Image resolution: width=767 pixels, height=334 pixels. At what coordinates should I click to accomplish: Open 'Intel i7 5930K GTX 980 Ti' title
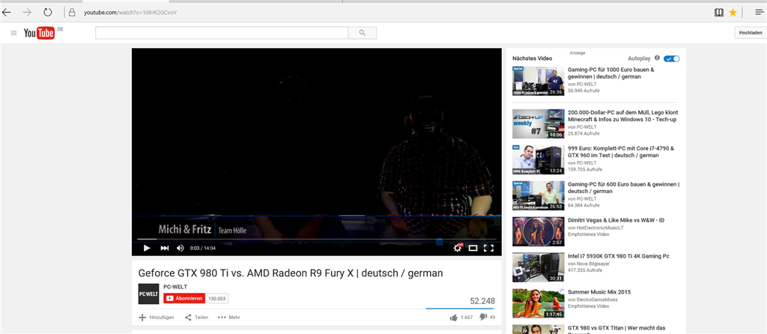click(x=618, y=256)
